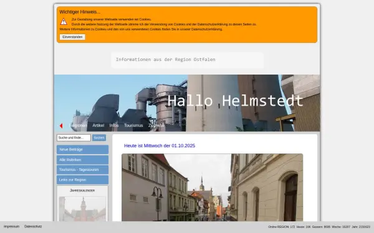This screenshot has height=233, width=374.
Task: Click the Suchen search button
Action: pos(99,138)
